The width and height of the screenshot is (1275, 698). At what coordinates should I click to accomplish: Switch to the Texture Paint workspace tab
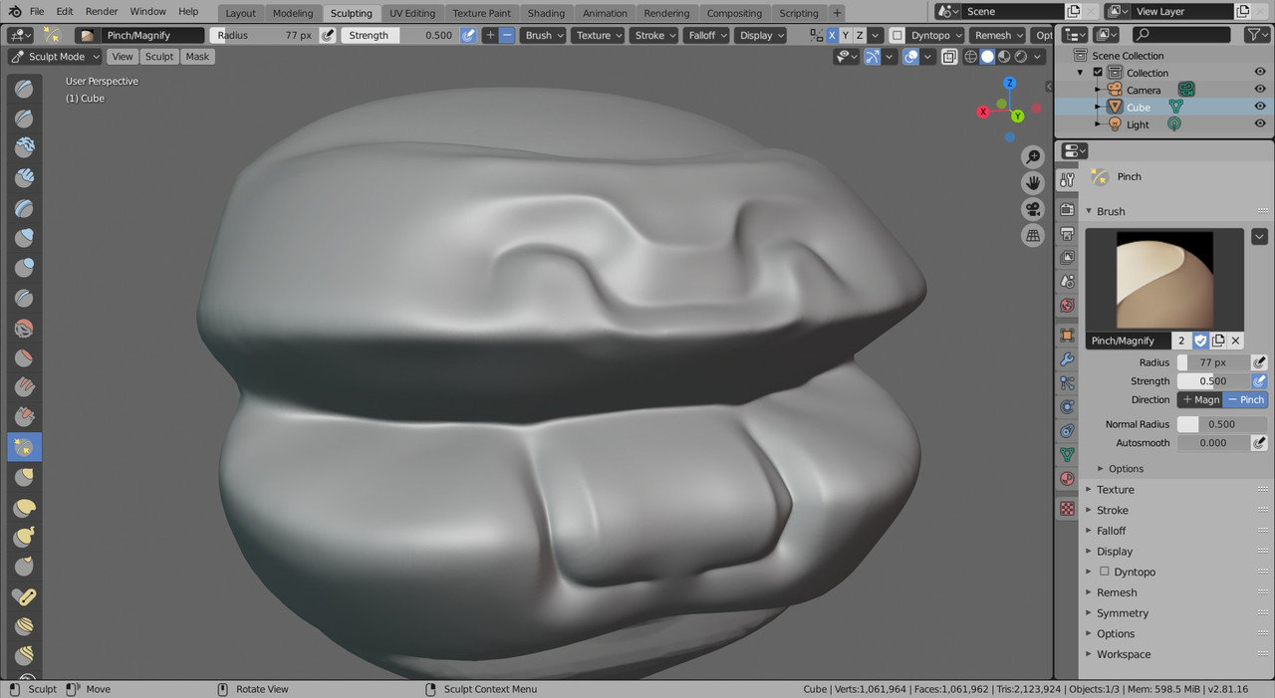[x=482, y=13]
